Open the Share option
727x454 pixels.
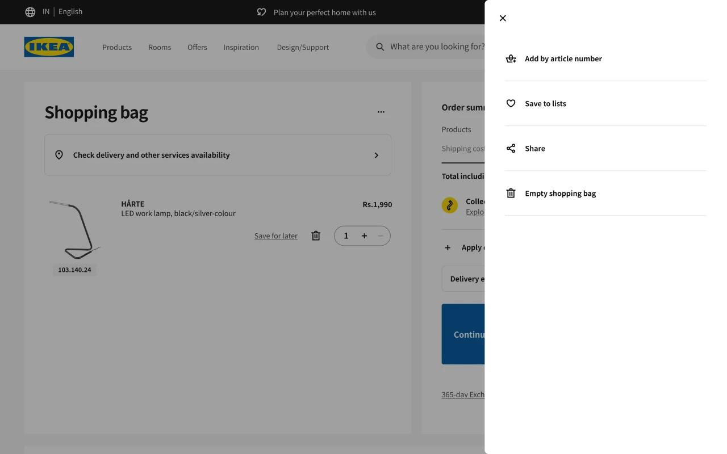(x=605, y=148)
